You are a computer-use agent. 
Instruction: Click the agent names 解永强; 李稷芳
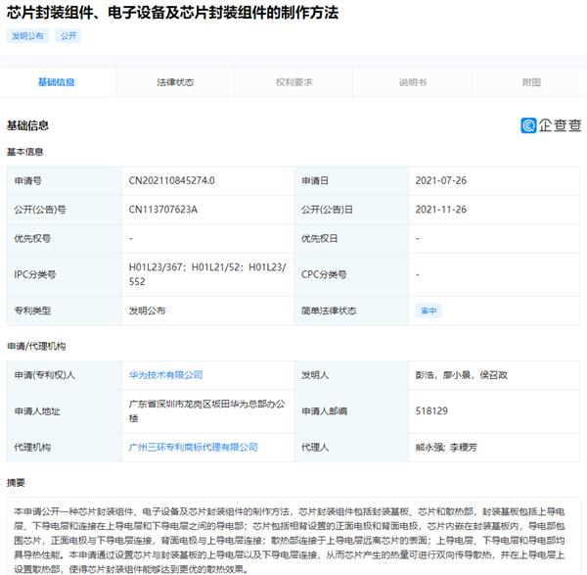tap(448, 447)
